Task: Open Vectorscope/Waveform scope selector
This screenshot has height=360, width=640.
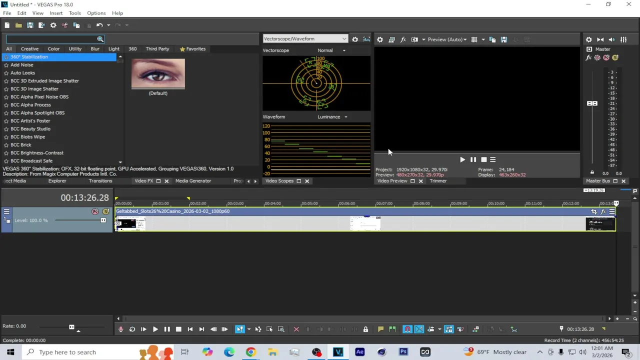Action: point(305,39)
